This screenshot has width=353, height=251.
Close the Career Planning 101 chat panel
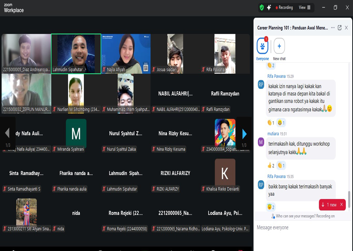(347, 28)
